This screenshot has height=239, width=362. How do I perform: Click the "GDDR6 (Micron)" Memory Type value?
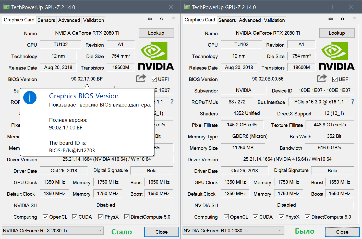(x=250, y=136)
